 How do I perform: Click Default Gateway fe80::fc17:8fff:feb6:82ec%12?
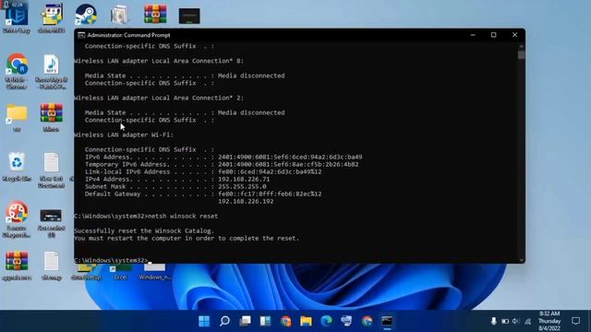[270, 195]
